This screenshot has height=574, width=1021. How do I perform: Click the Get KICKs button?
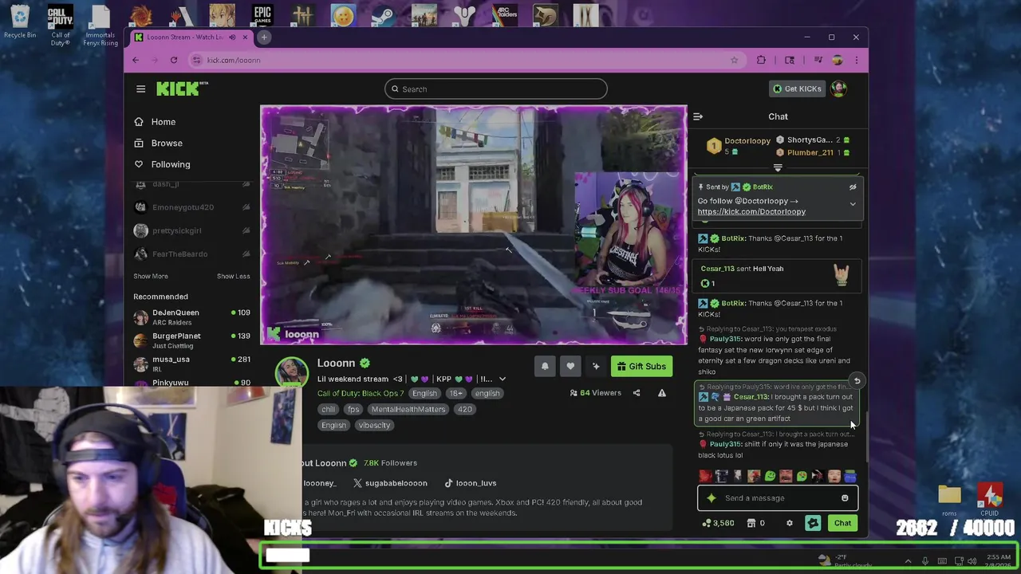coord(796,88)
